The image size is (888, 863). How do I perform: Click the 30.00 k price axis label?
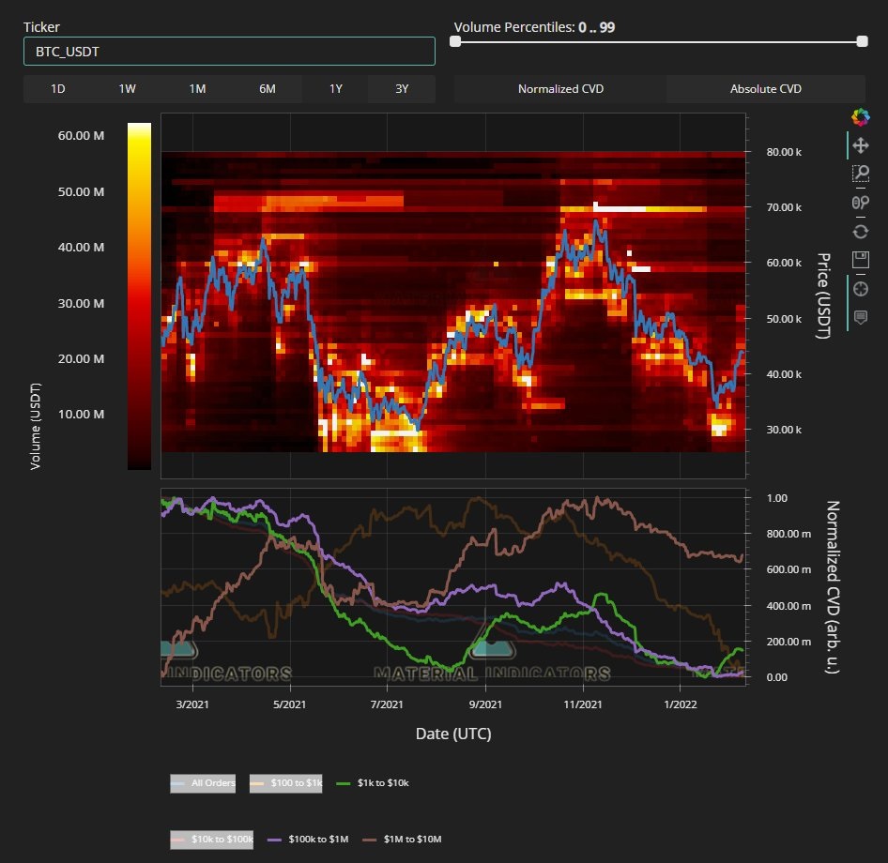pyautogui.click(x=784, y=430)
